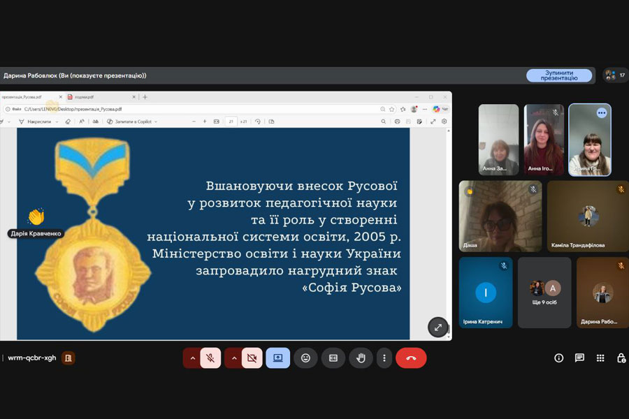The height and width of the screenshot is (419, 629).
Task: Open more options three-dot menu
Action: coord(384,358)
